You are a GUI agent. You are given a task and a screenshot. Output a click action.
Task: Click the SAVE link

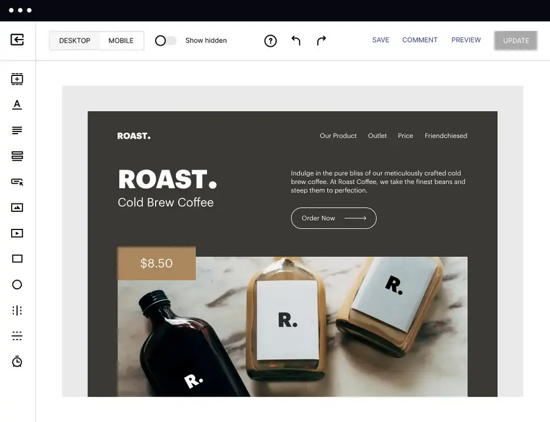(381, 40)
